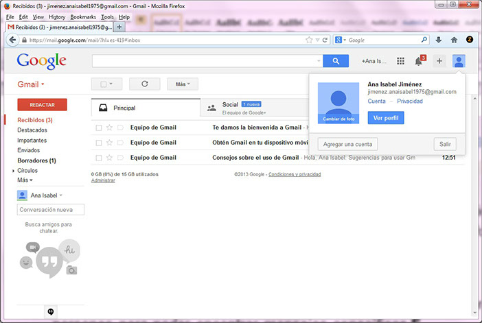Click Agregar una cuenta
This screenshot has width=482, height=323.
coord(347,144)
